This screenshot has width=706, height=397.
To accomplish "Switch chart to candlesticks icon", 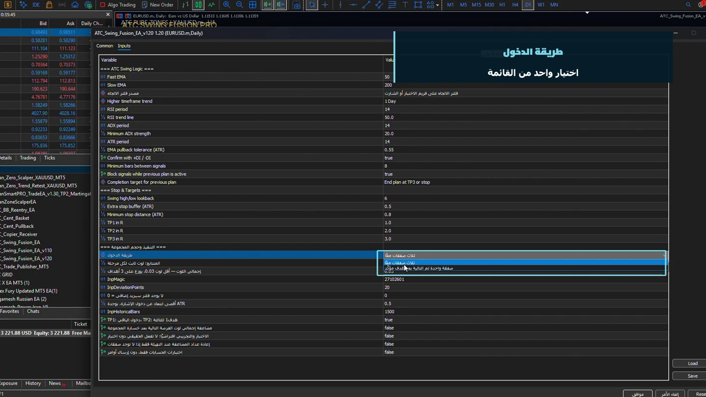I will [198, 5].
